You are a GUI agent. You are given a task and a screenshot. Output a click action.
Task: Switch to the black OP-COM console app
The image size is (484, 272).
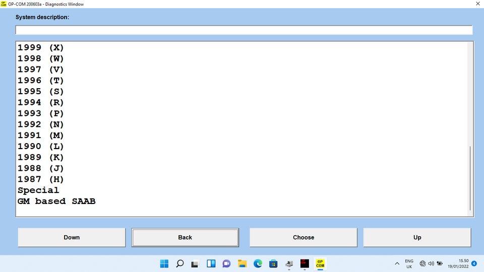305,263
